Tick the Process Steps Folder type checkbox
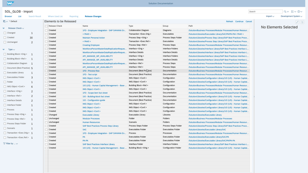Viewport: 308px width, 173px height. click(x=5, y=124)
